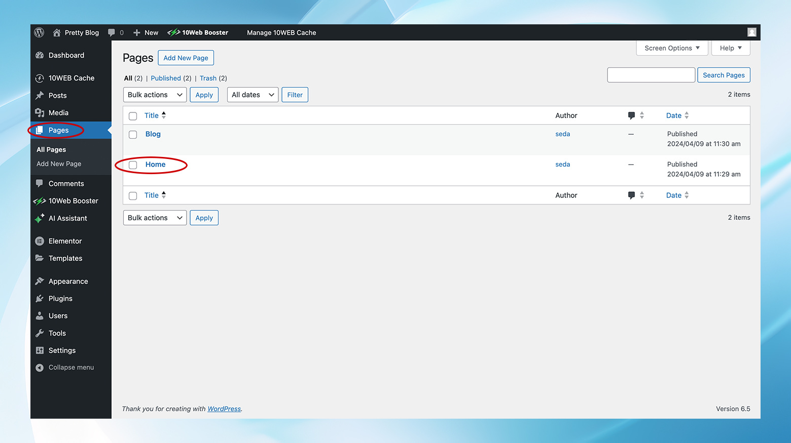
Task: Open the AI Assistant sidebar icon
Action: [40, 218]
